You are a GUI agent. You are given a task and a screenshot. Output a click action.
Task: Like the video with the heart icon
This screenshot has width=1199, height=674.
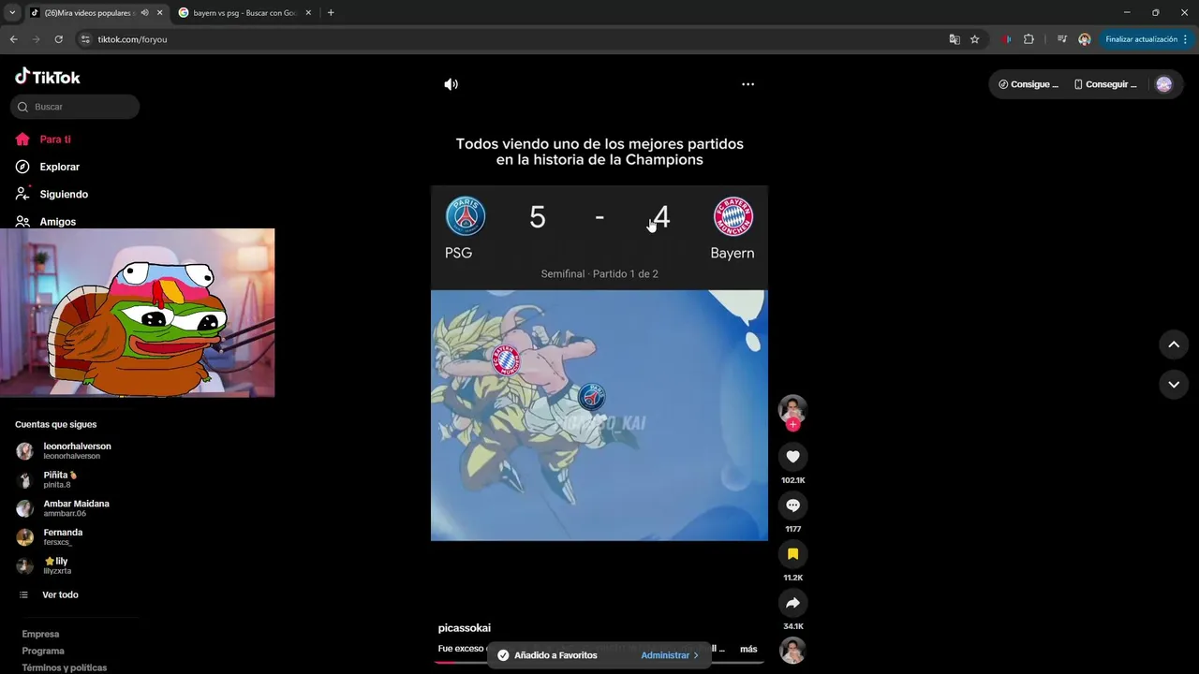[792, 456]
